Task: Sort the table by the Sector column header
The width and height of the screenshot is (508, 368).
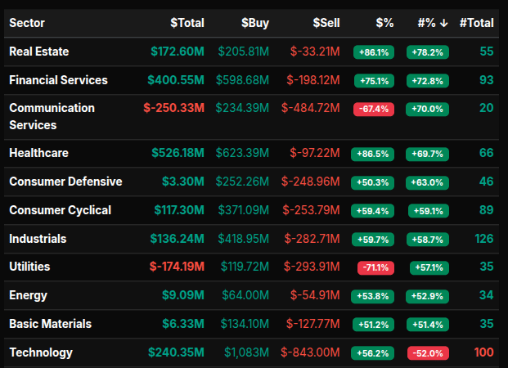Action: (x=28, y=23)
